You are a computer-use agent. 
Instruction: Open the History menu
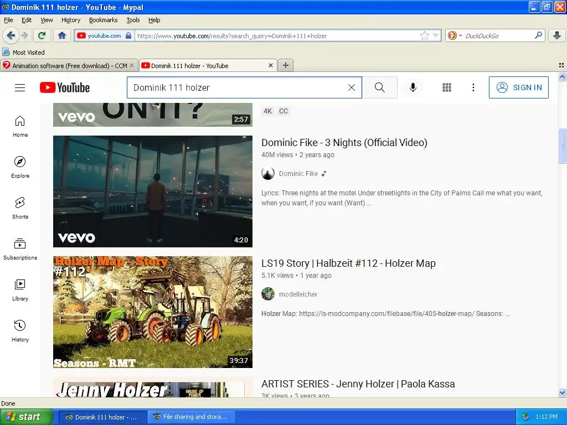tap(71, 20)
